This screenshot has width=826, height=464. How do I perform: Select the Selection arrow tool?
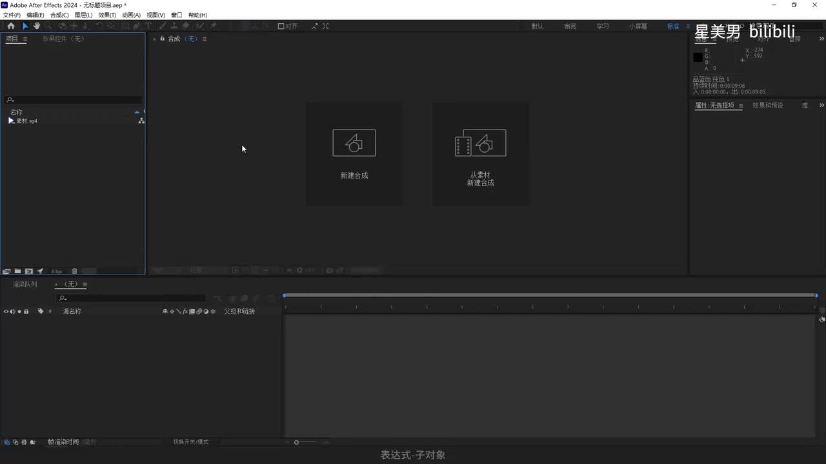[x=25, y=26]
